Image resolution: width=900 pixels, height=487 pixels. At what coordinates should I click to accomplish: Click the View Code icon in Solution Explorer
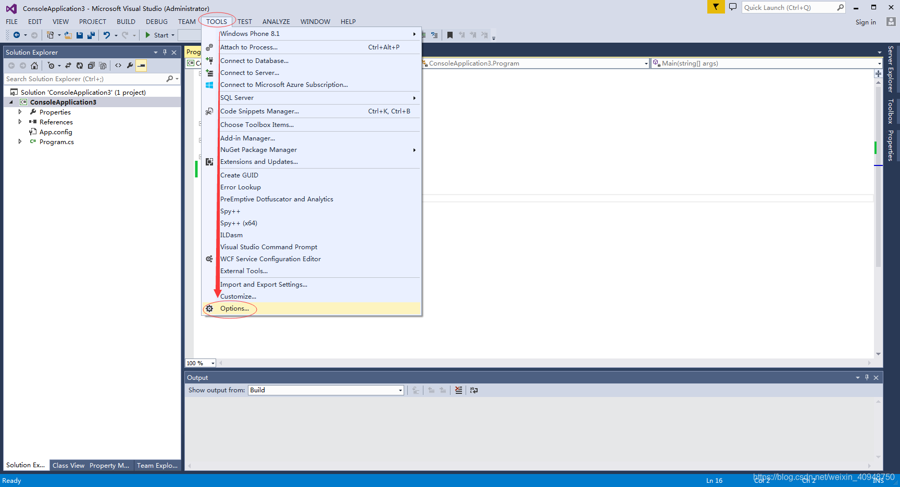118,66
